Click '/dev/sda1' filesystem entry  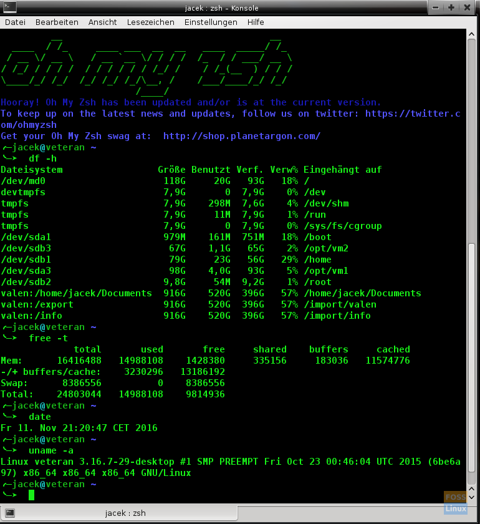tap(26, 237)
